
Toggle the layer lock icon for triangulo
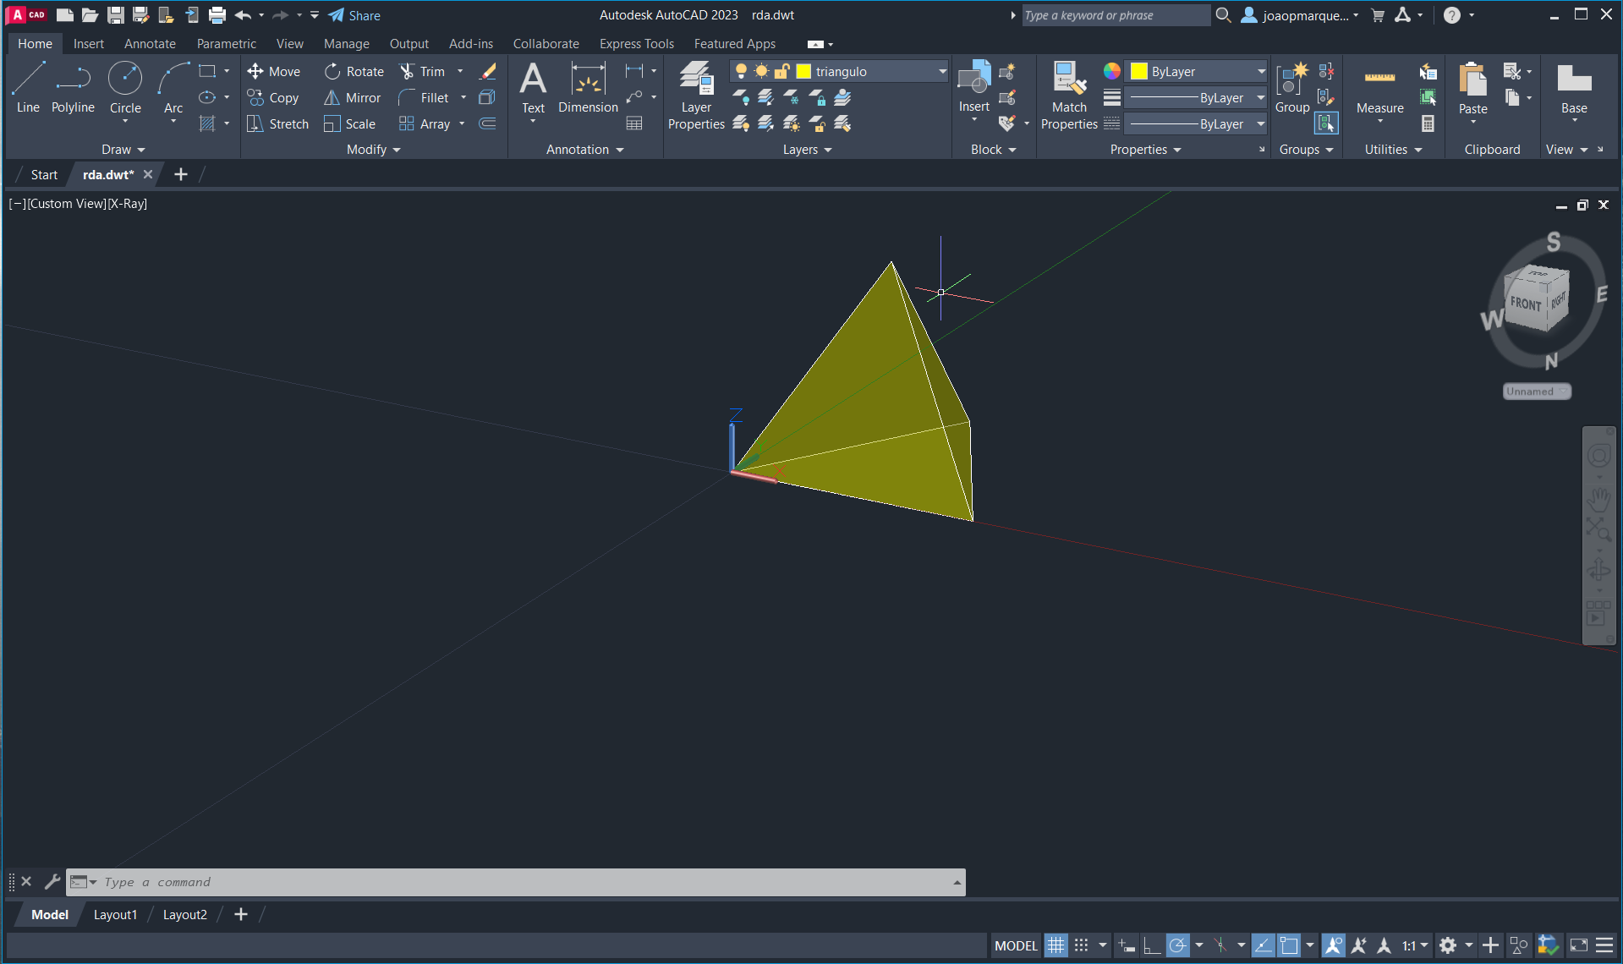782,72
